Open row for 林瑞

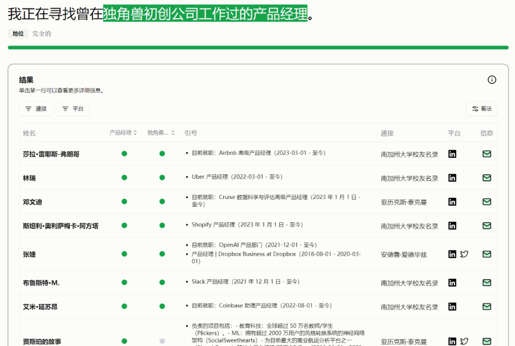[x=258, y=178]
